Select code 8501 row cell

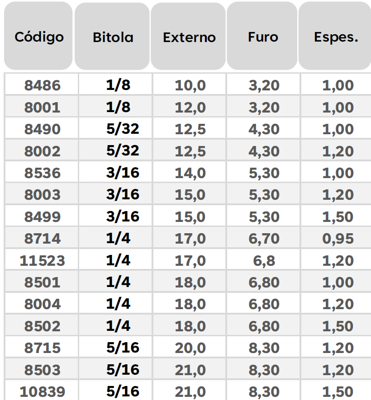pos(42,282)
